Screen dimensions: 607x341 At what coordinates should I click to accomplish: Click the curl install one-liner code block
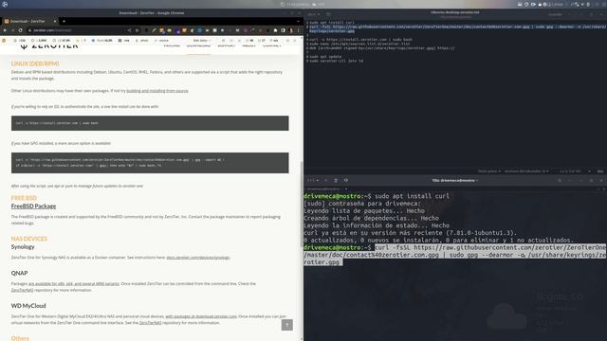click(x=150, y=123)
